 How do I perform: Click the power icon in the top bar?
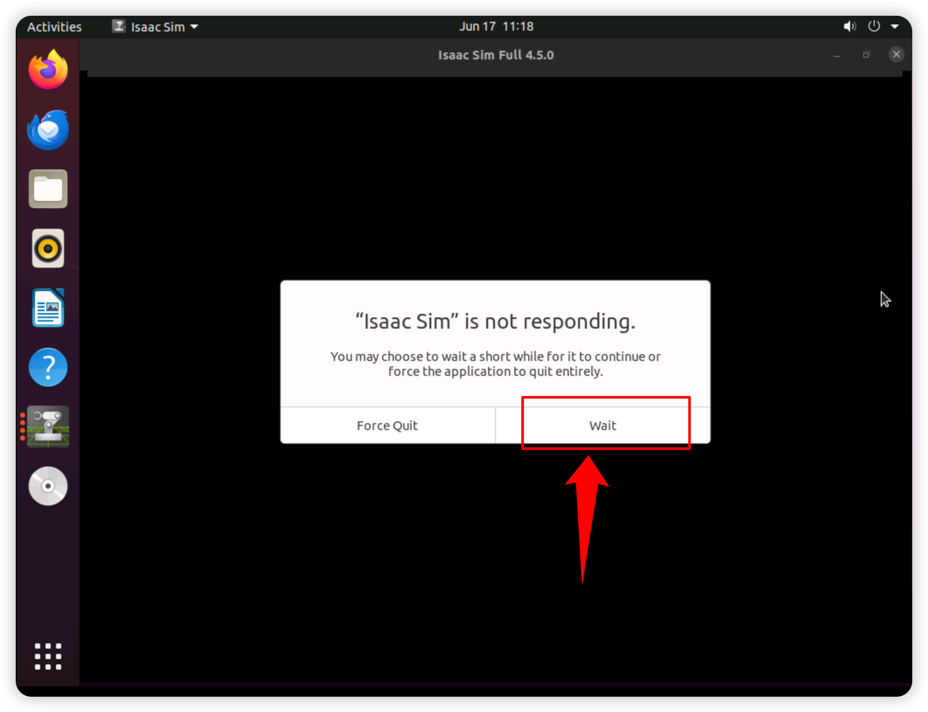(874, 26)
